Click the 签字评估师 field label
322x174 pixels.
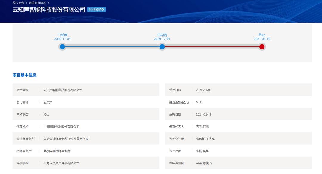point(177,163)
